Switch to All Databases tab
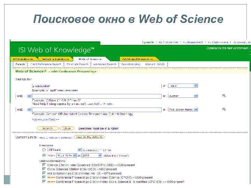Viewport: 251px width, 188px height. (x=23, y=59)
